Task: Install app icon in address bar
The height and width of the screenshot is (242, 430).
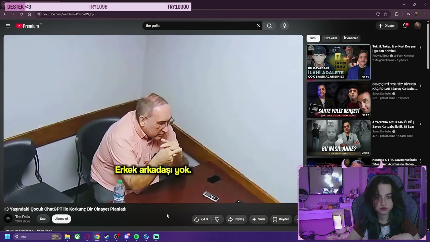Action: tap(378, 14)
